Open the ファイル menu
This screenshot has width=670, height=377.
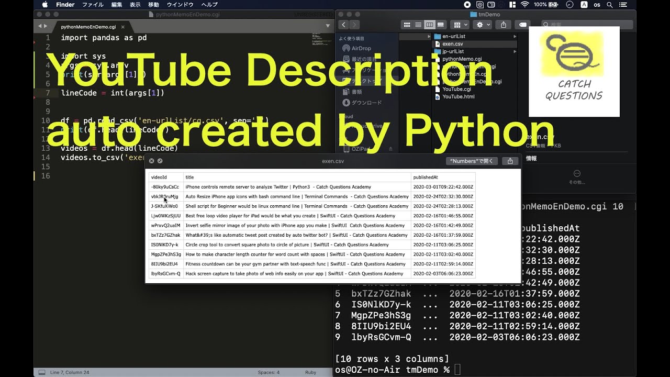click(x=93, y=5)
